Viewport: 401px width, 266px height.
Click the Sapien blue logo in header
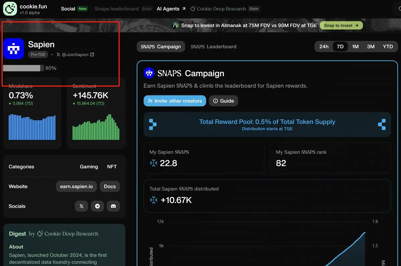[13, 49]
